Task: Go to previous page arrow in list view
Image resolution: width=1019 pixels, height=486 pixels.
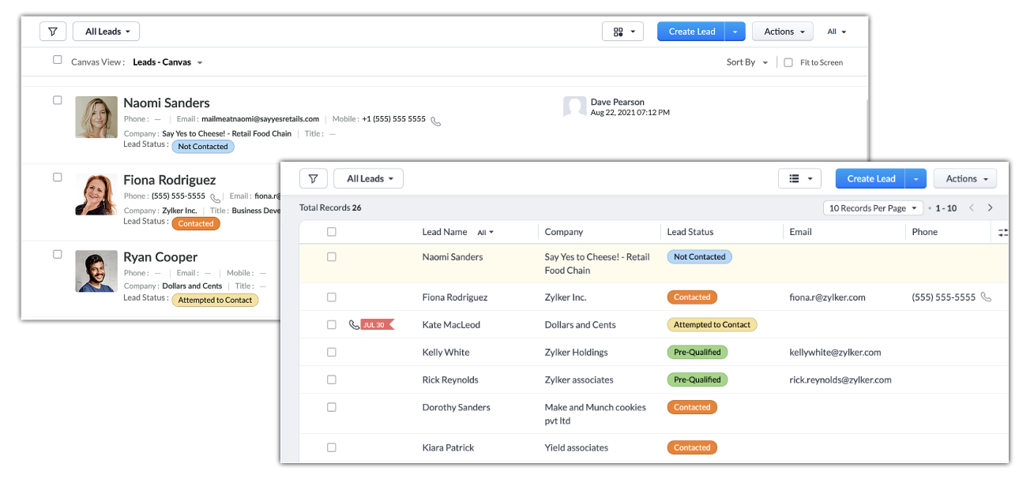Action: click(972, 208)
